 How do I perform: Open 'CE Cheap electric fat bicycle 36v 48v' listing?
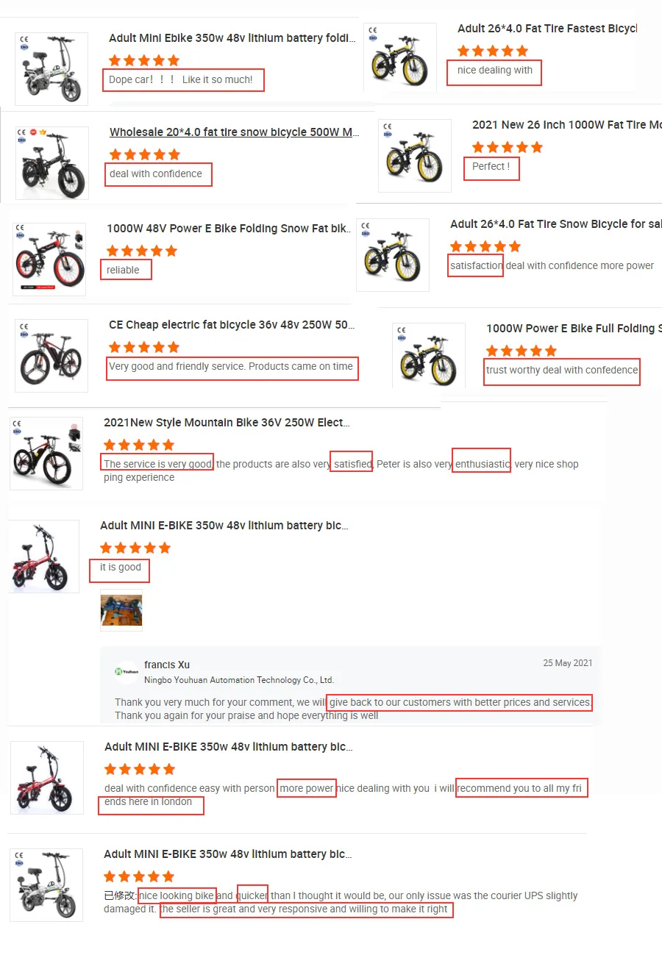(x=232, y=325)
